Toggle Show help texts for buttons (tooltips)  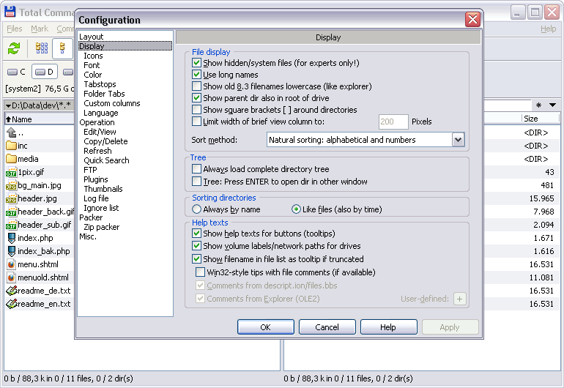pos(196,234)
